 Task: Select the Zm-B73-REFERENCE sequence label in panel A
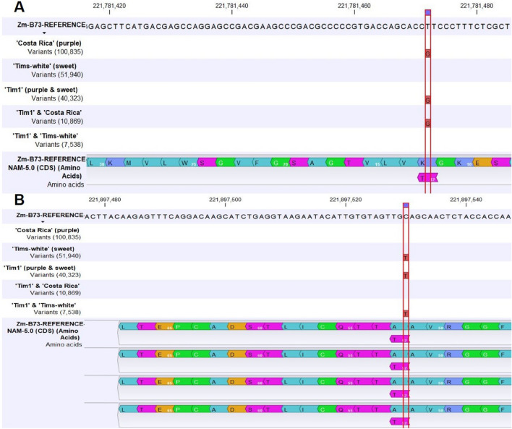(51, 25)
